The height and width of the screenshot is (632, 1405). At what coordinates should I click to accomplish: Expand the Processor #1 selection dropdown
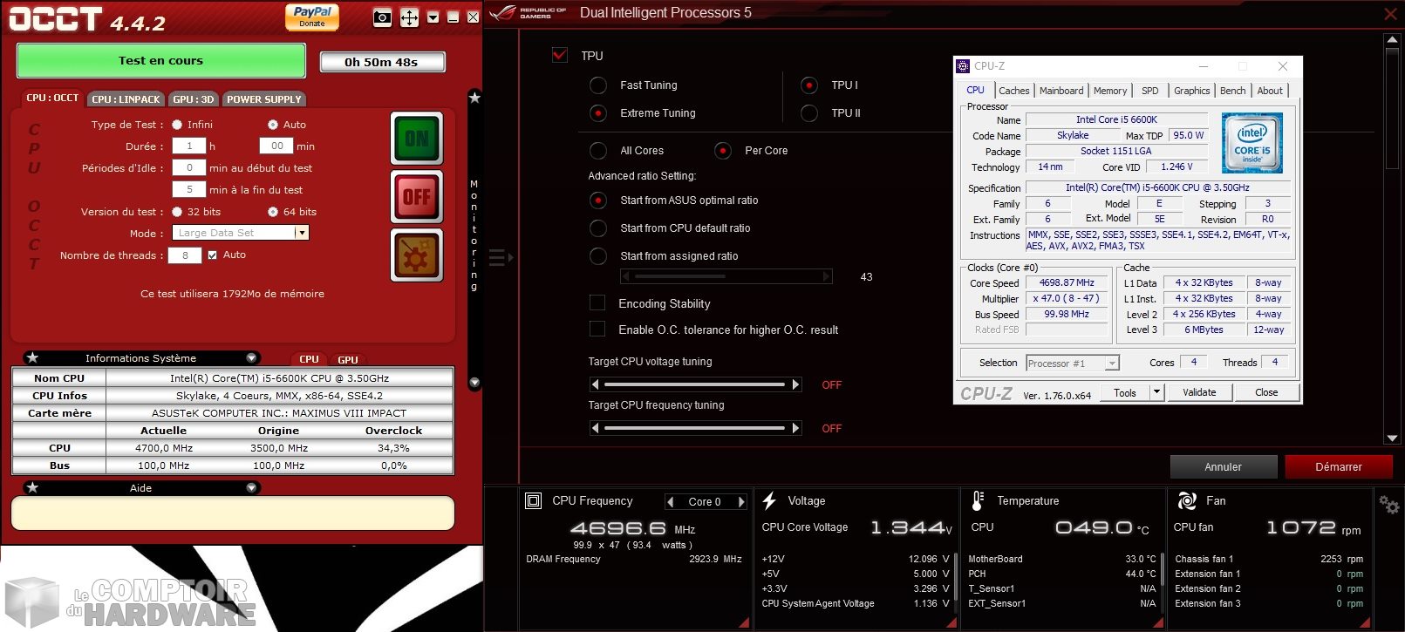(1112, 364)
